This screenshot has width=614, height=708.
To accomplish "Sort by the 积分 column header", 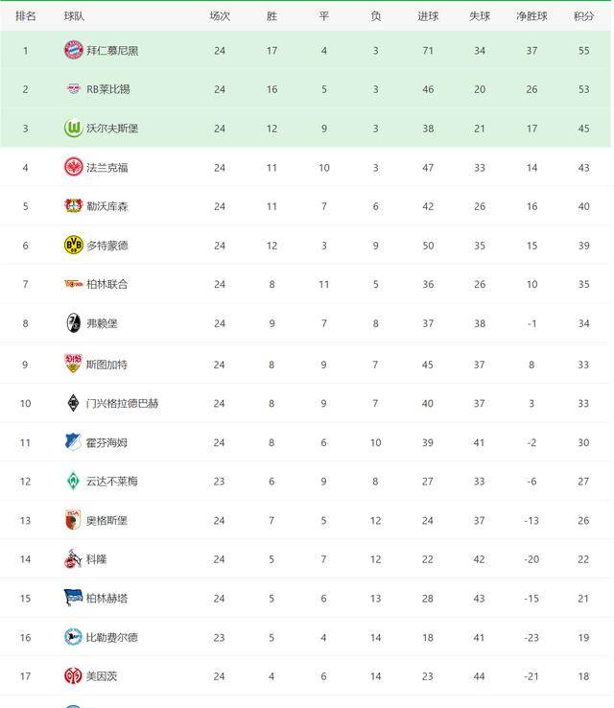I will coord(583,16).
